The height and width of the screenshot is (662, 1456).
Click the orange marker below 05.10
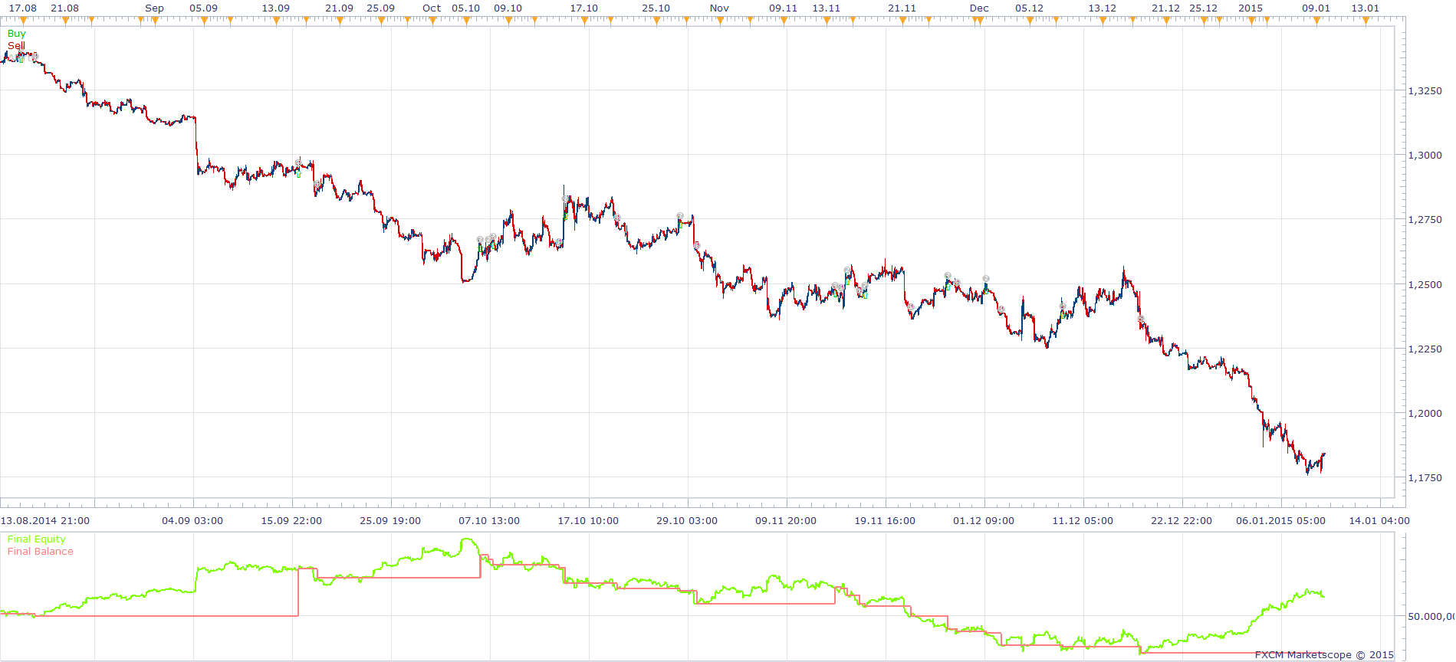pyautogui.click(x=466, y=21)
